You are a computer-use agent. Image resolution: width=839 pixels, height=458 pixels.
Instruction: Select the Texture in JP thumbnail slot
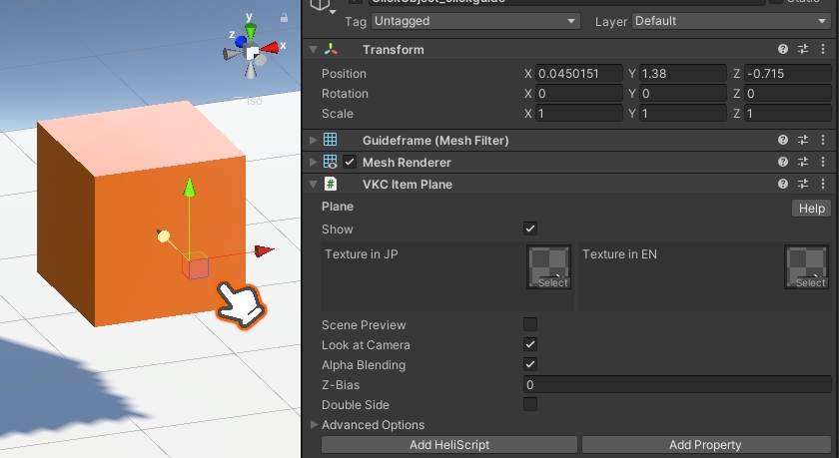pyautogui.click(x=549, y=266)
